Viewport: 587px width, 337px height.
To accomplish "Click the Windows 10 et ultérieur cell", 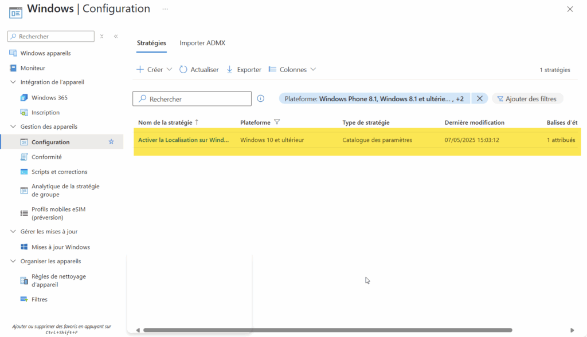I will pos(272,140).
